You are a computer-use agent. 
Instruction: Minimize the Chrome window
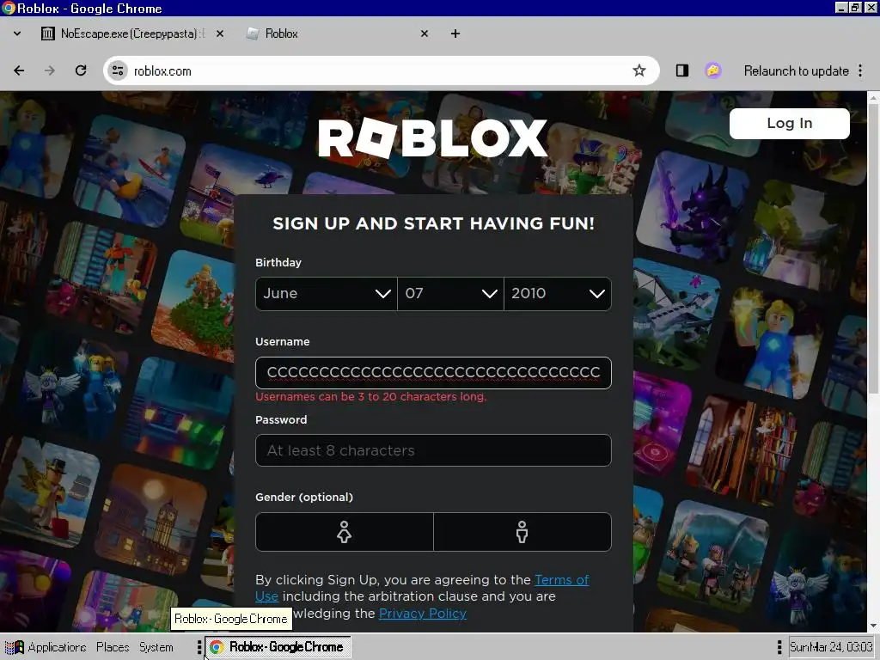click(840, 8)
